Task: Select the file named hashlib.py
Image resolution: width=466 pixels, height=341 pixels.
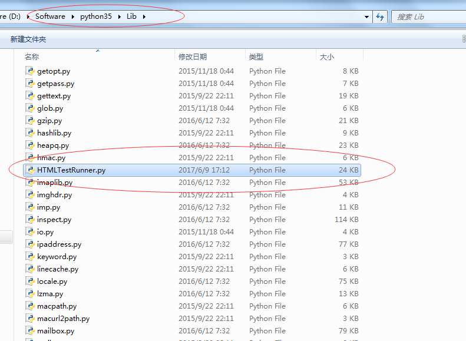Action: click(54, 133)
